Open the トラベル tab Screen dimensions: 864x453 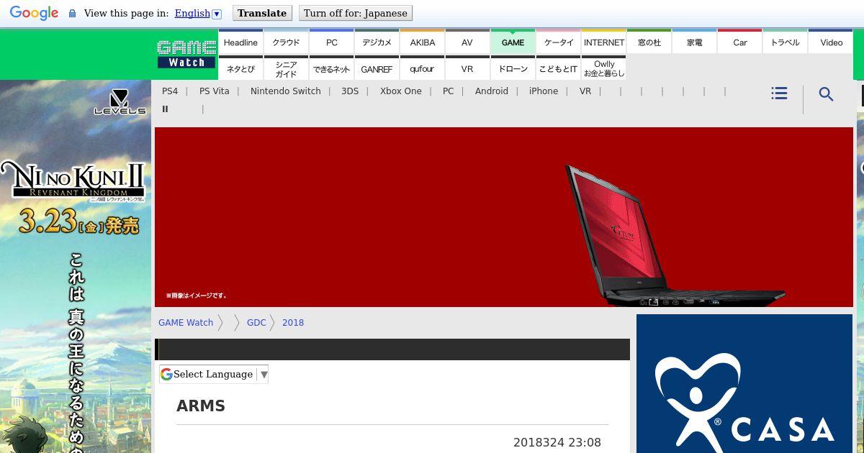coord(786,42)
